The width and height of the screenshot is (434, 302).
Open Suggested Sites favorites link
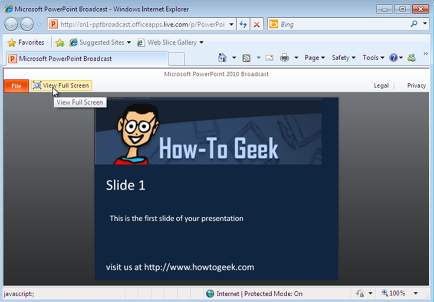(x=100, y=43)
